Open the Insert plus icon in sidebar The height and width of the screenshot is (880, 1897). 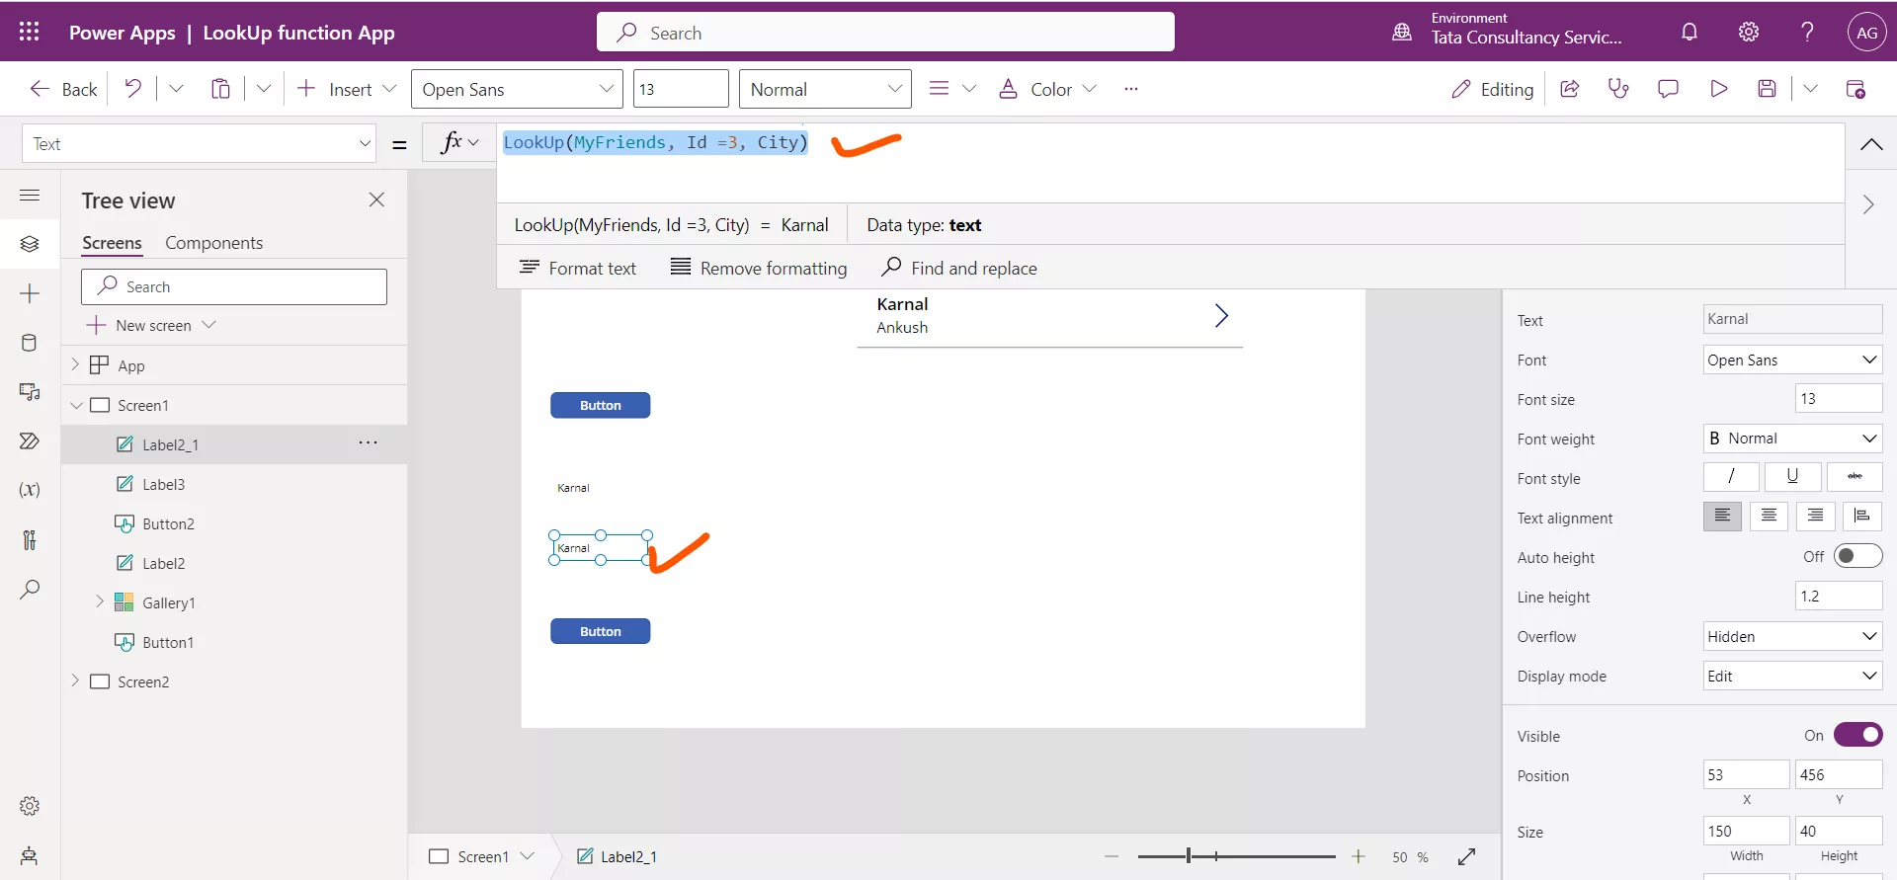pos(30,293)
